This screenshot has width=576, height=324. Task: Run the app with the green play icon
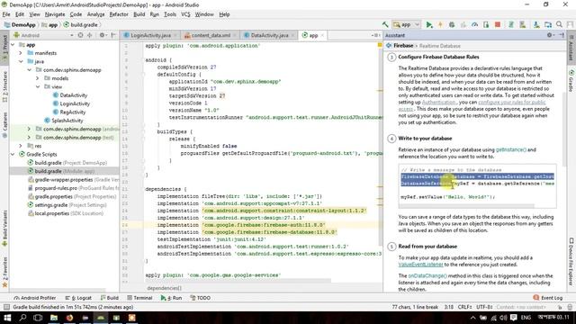tap(428, 24)
